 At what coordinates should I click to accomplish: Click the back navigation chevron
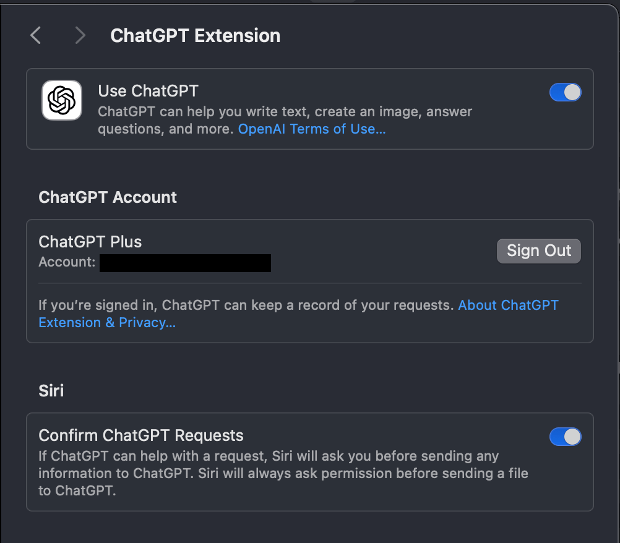coord(35,35)
